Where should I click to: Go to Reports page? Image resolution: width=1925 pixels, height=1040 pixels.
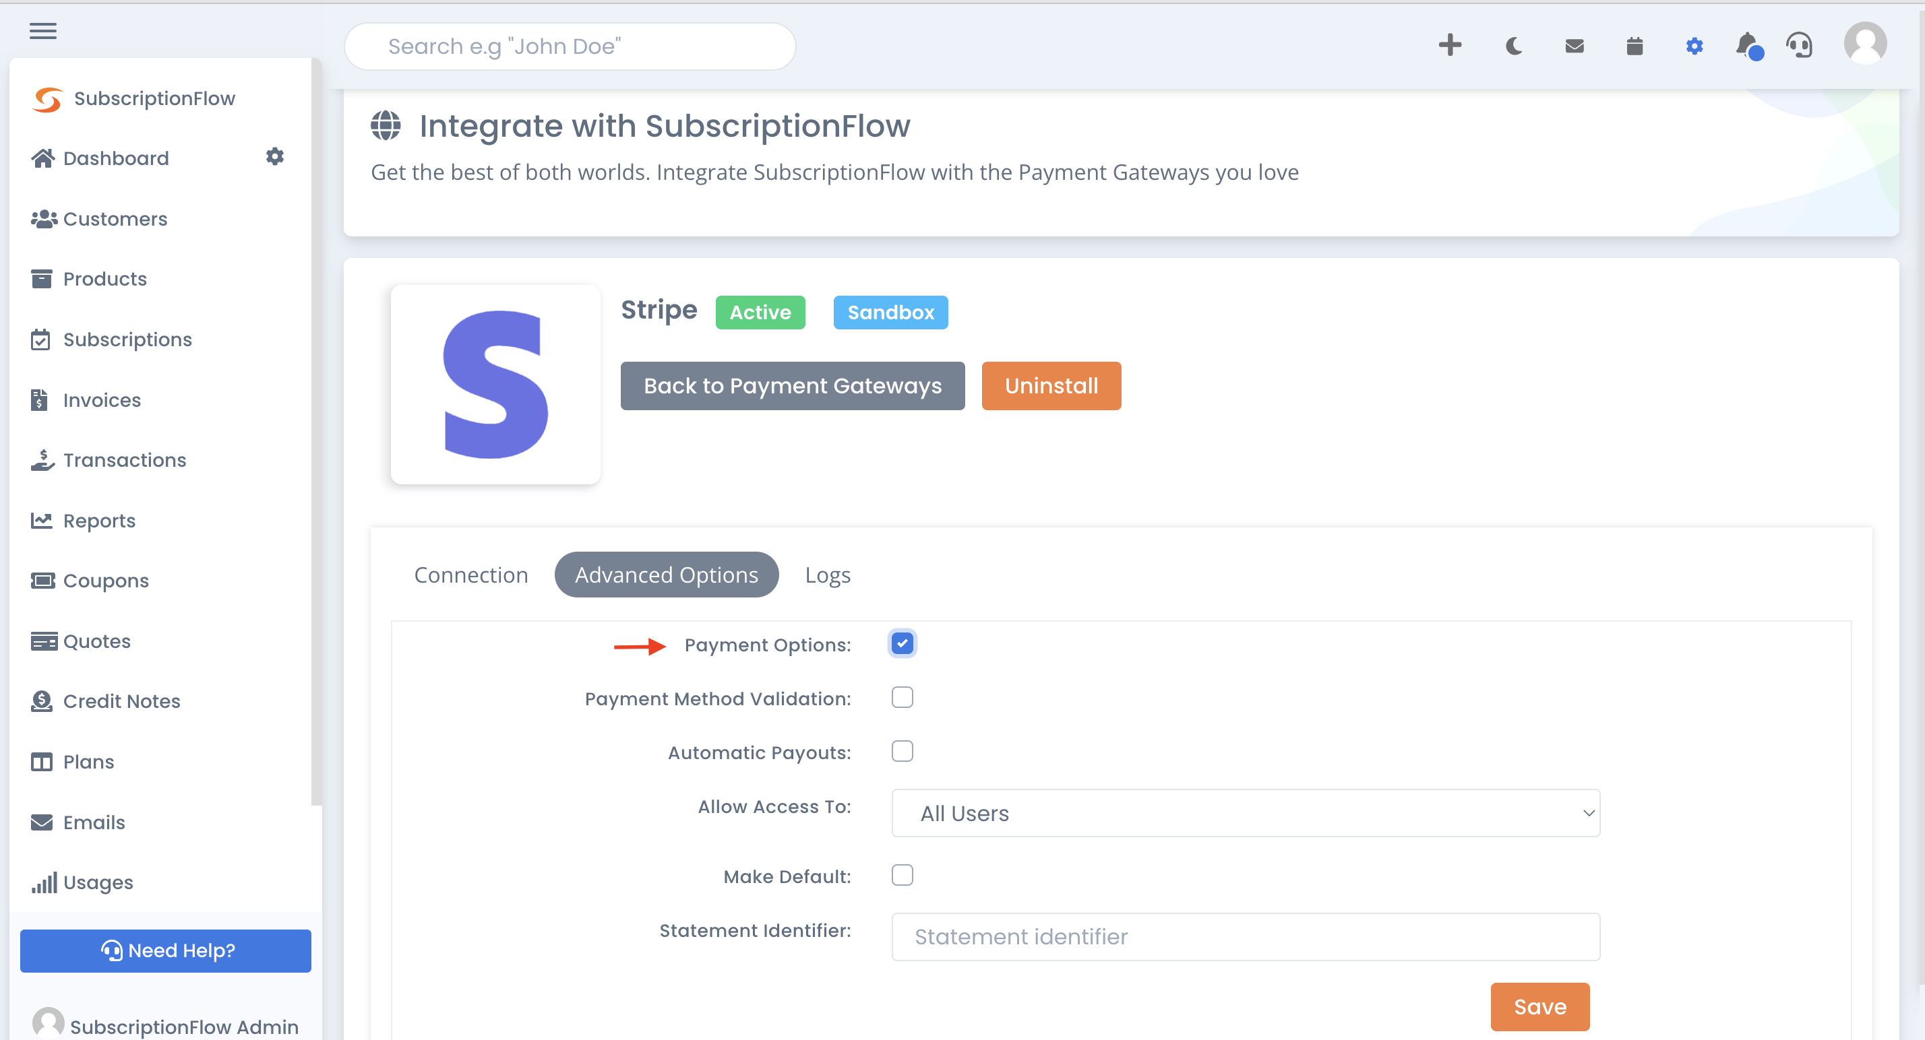pos(99,521)
